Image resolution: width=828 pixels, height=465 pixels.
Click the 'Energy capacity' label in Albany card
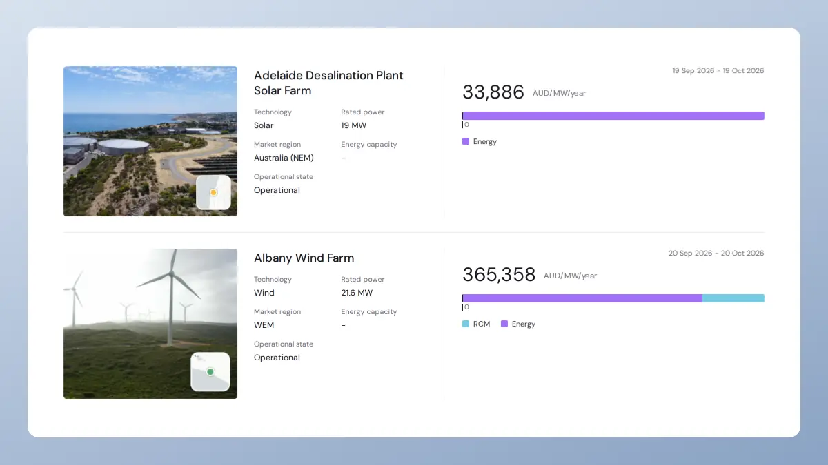click(x=369, y=312)
